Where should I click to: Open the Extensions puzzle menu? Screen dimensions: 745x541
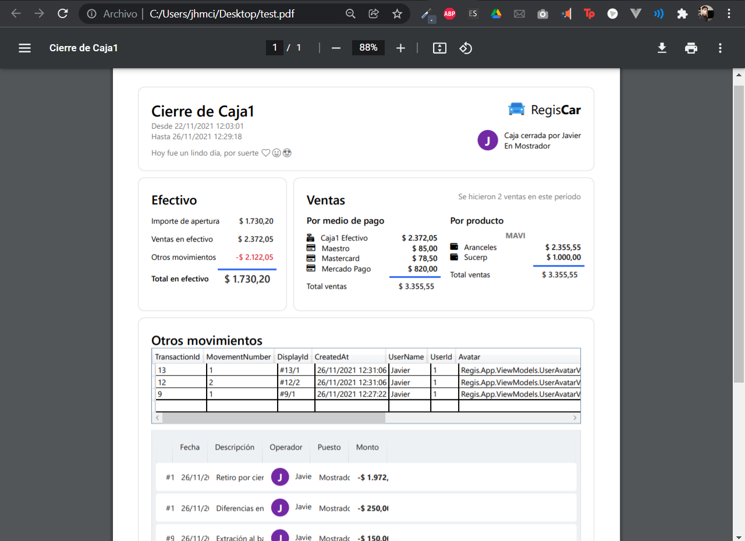tap(683, 14)
